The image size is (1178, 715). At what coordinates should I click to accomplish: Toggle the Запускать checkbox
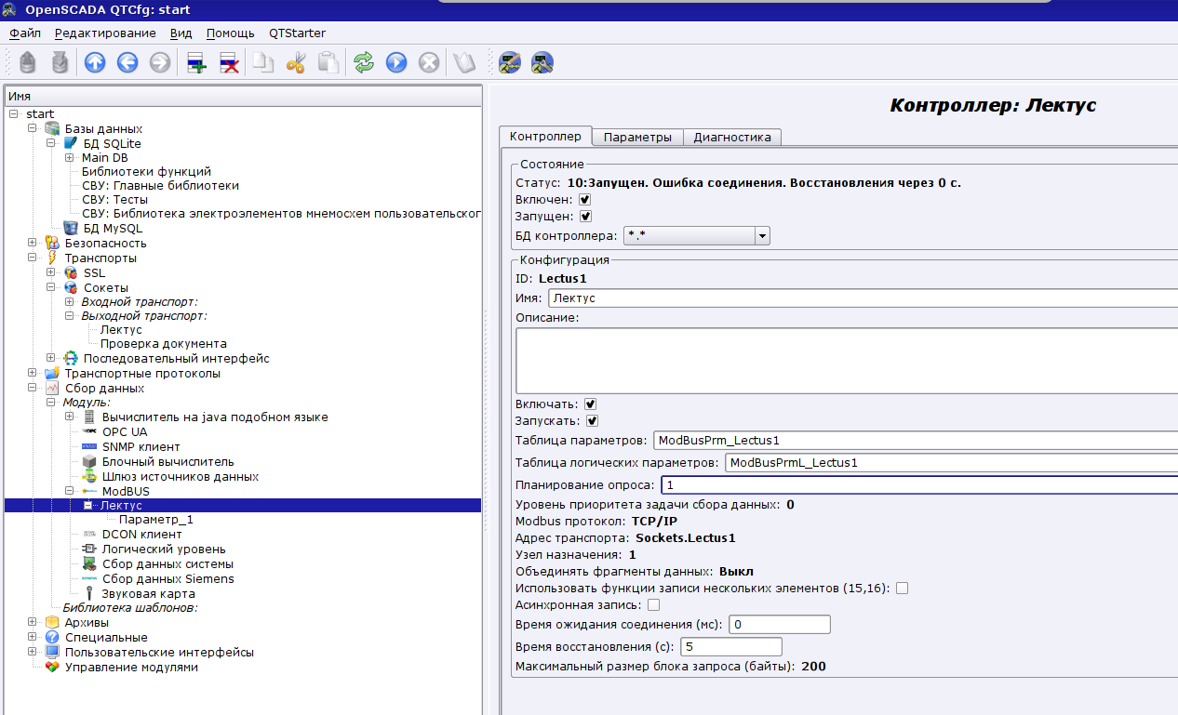point(591,421)
